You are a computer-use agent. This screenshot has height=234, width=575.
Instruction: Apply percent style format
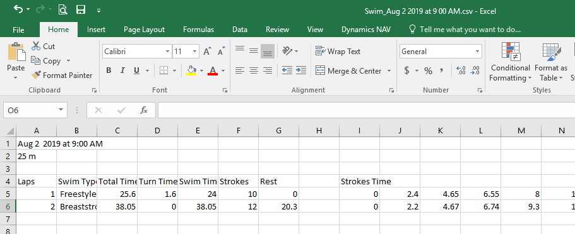[428, 71]
